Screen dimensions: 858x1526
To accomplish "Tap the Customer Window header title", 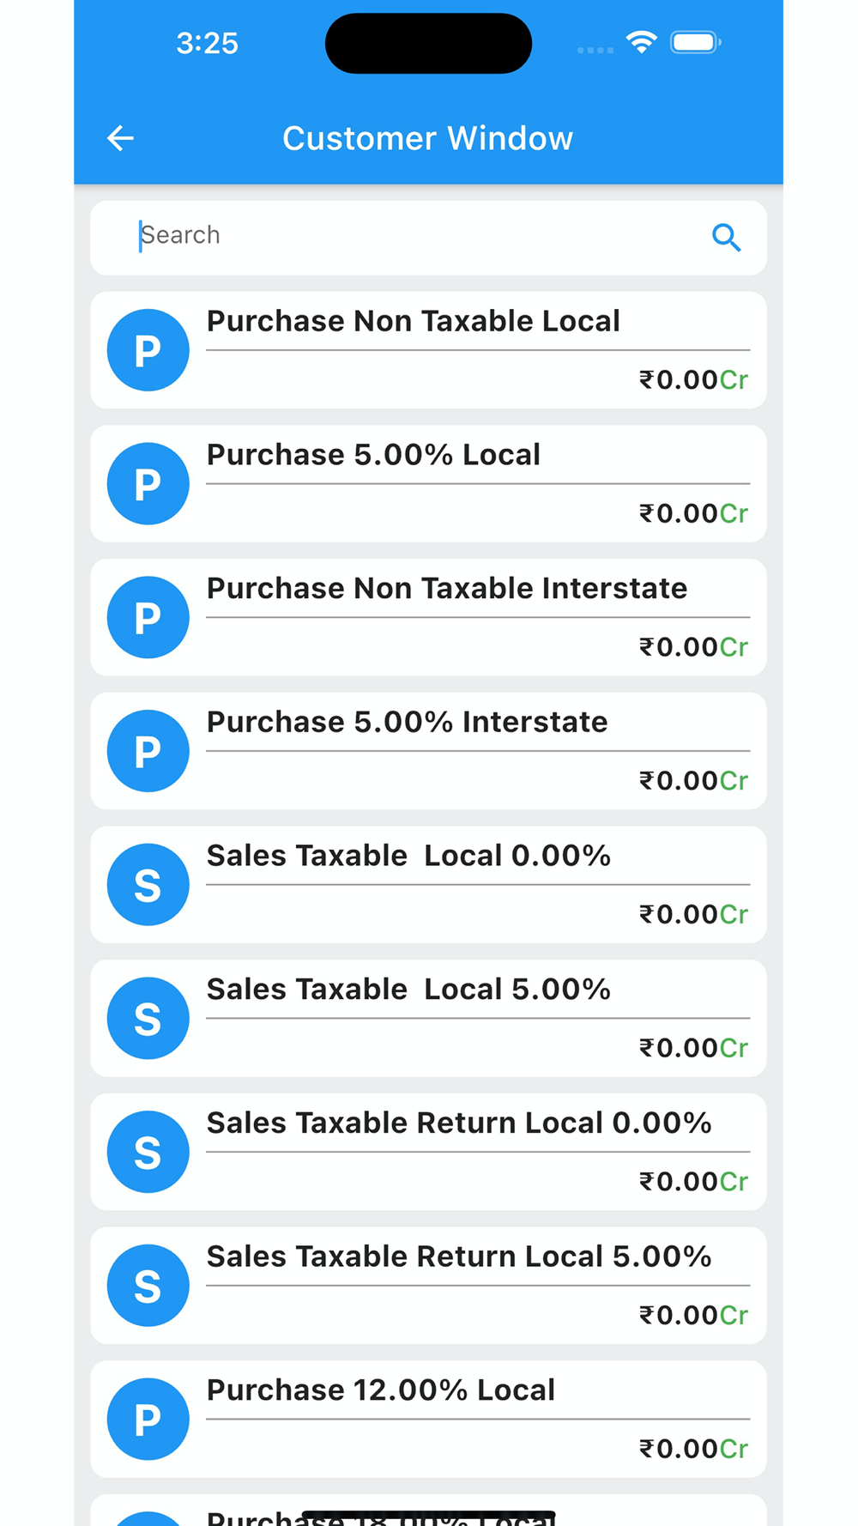I will click(x=427, y=138).
